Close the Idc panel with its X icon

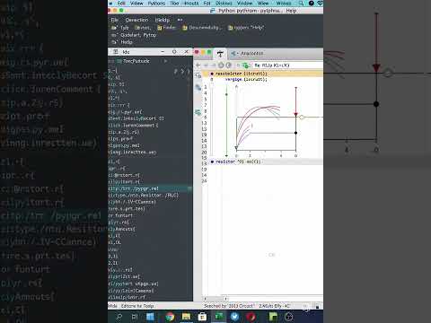[187, 52]
